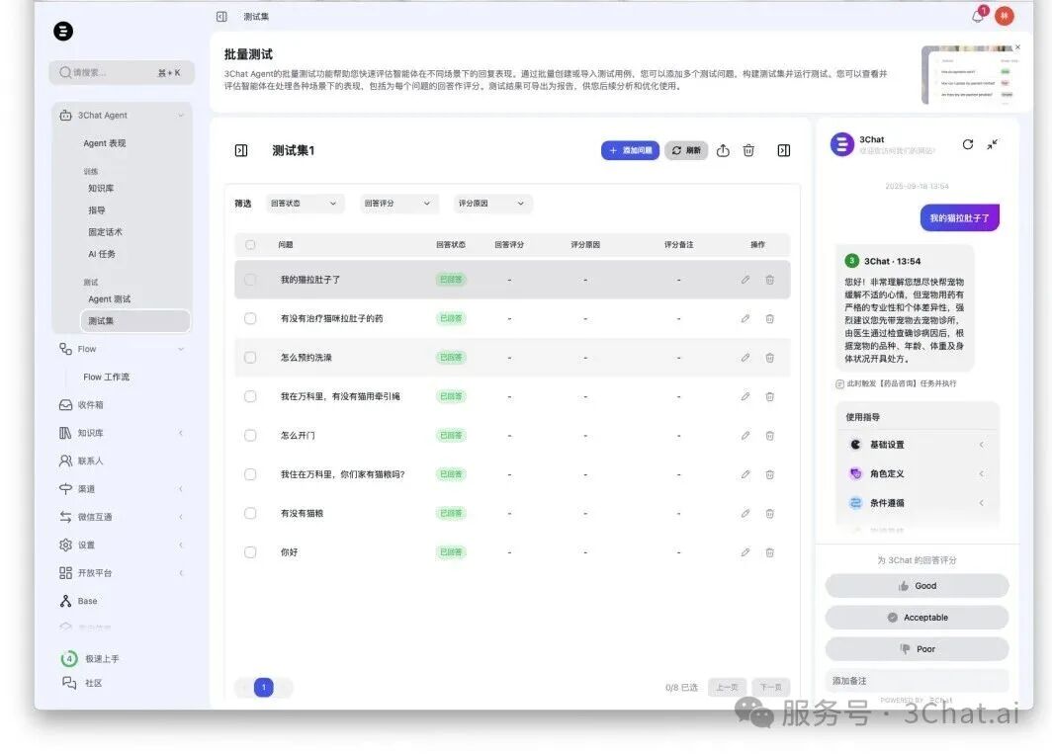Viewport: 1052px width, 755px height.
Task: Go to page 1 in pagination
Action: [x=264, y=687]
